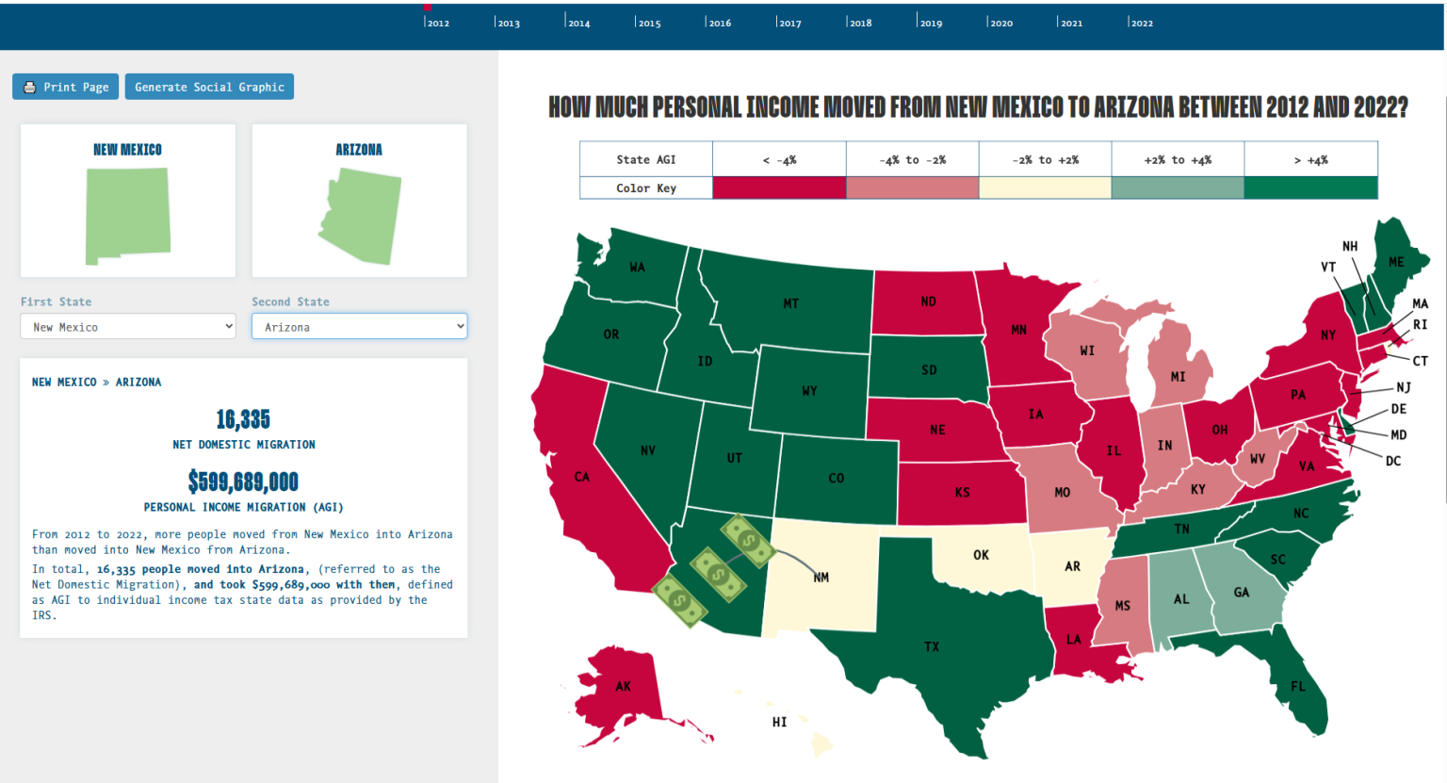Select the 2017 marker on the timeline
Viewport: 1447px width, 783px height.
(x=789, y=23)
